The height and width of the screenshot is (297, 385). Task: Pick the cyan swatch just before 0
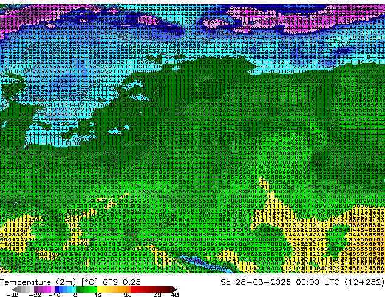point(73,289)
